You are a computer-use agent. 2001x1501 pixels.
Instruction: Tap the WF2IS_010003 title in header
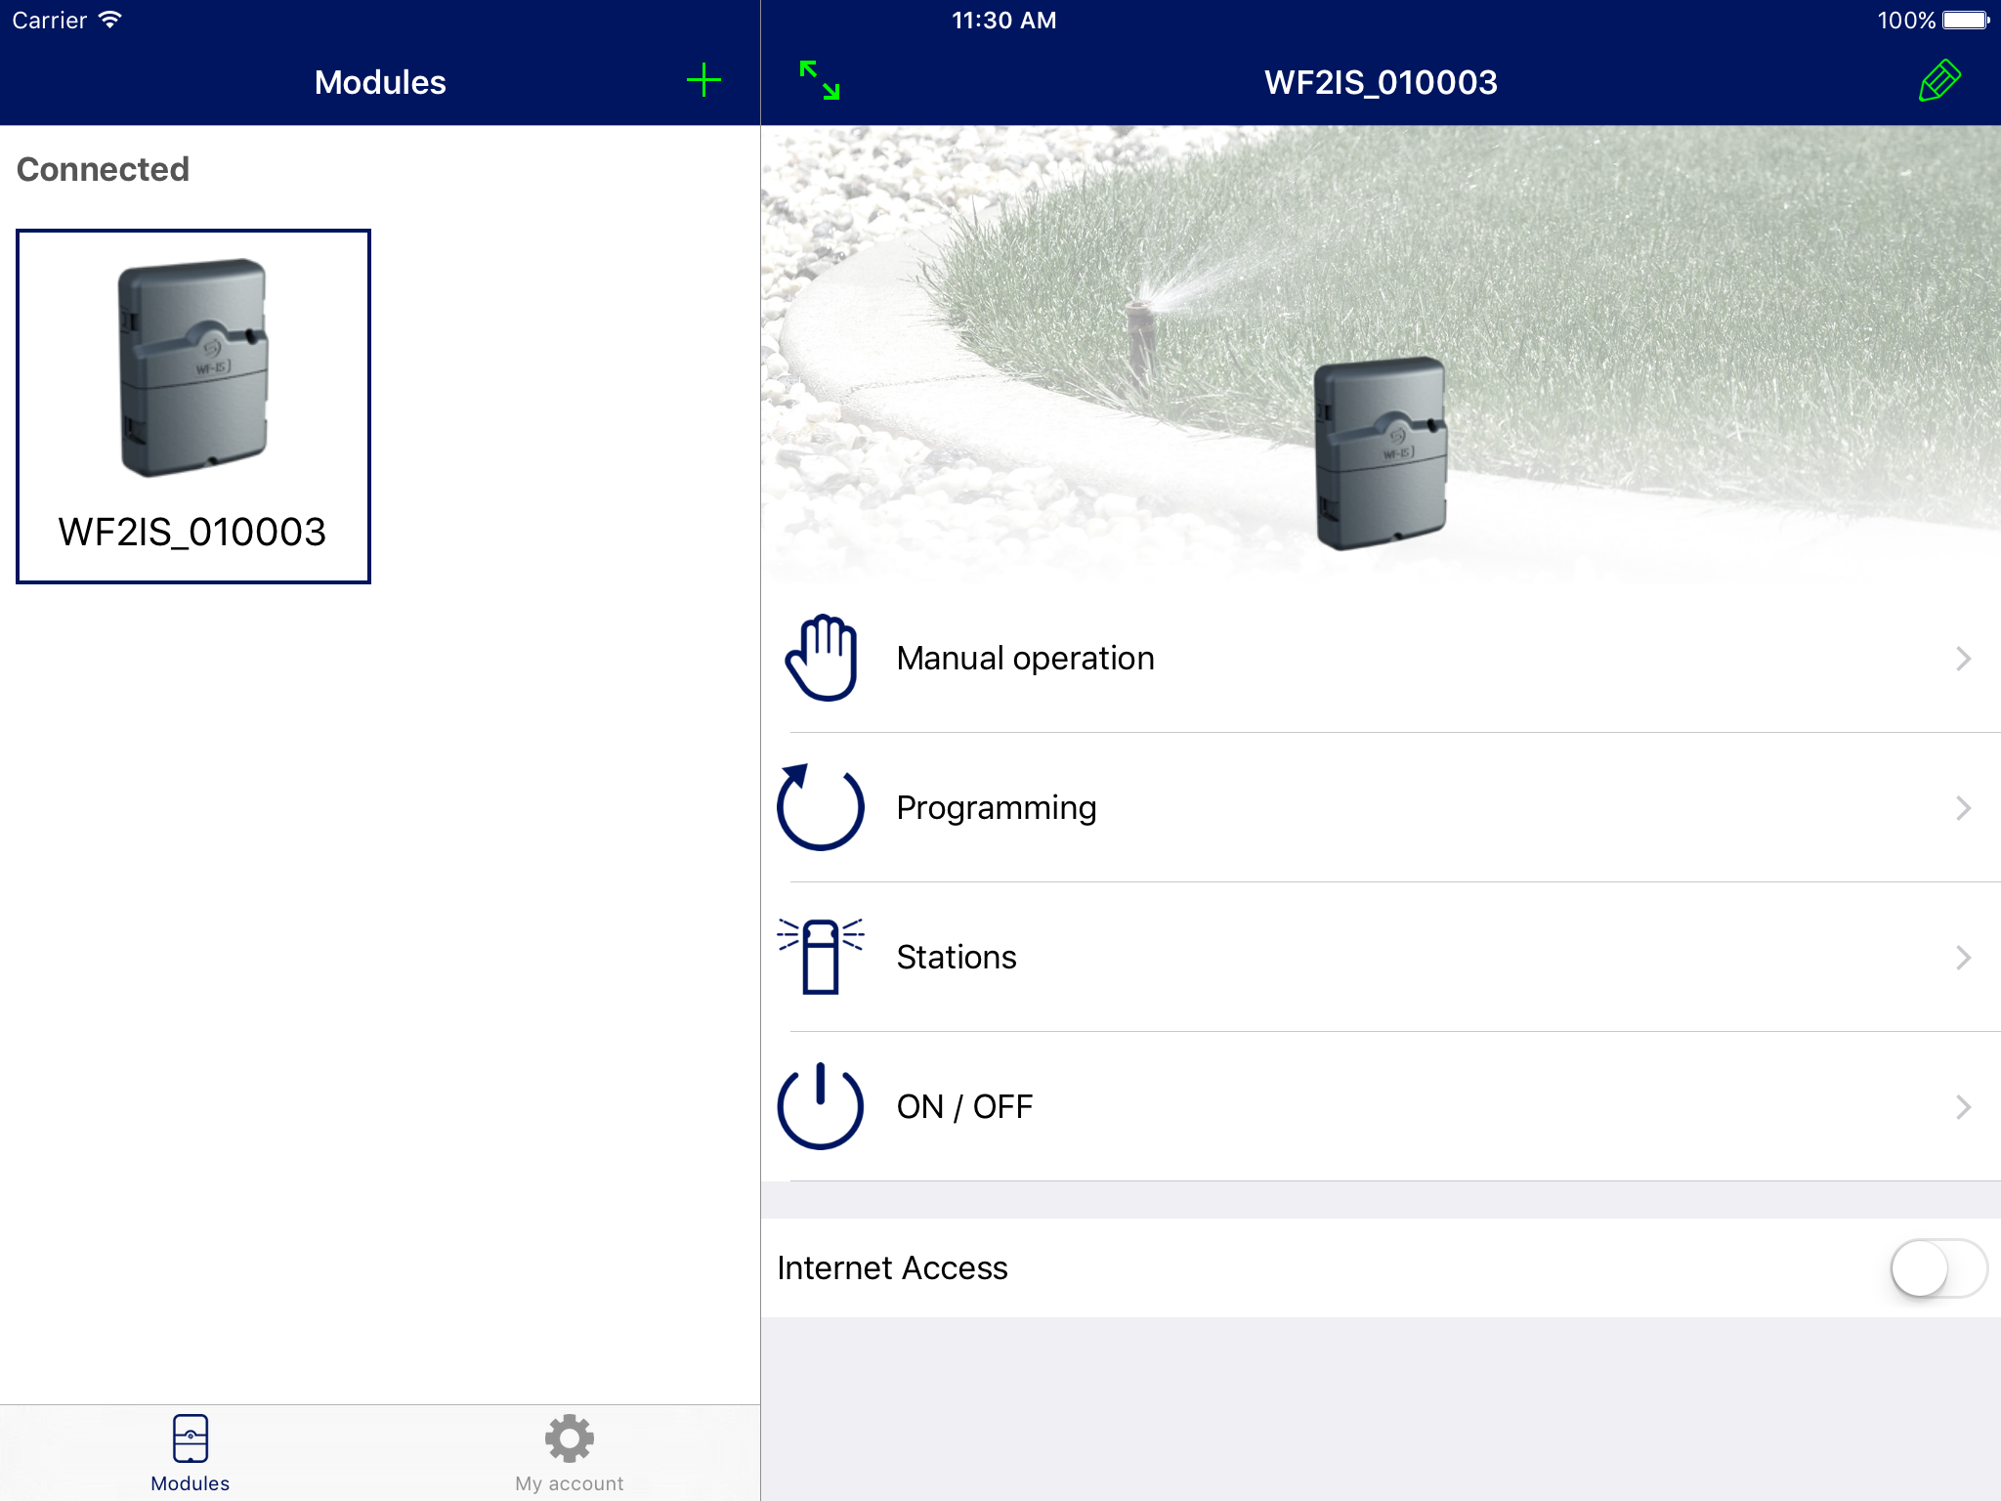(x=1381, y=82)
